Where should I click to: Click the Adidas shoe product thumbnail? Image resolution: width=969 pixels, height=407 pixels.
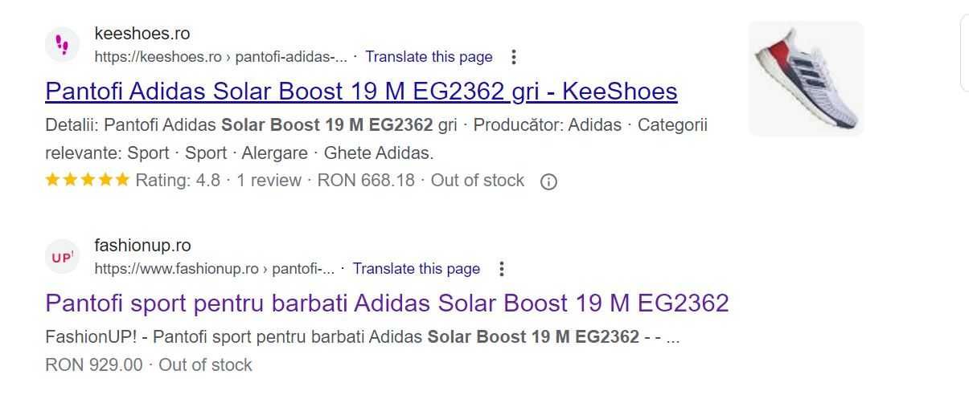[806, 79]
